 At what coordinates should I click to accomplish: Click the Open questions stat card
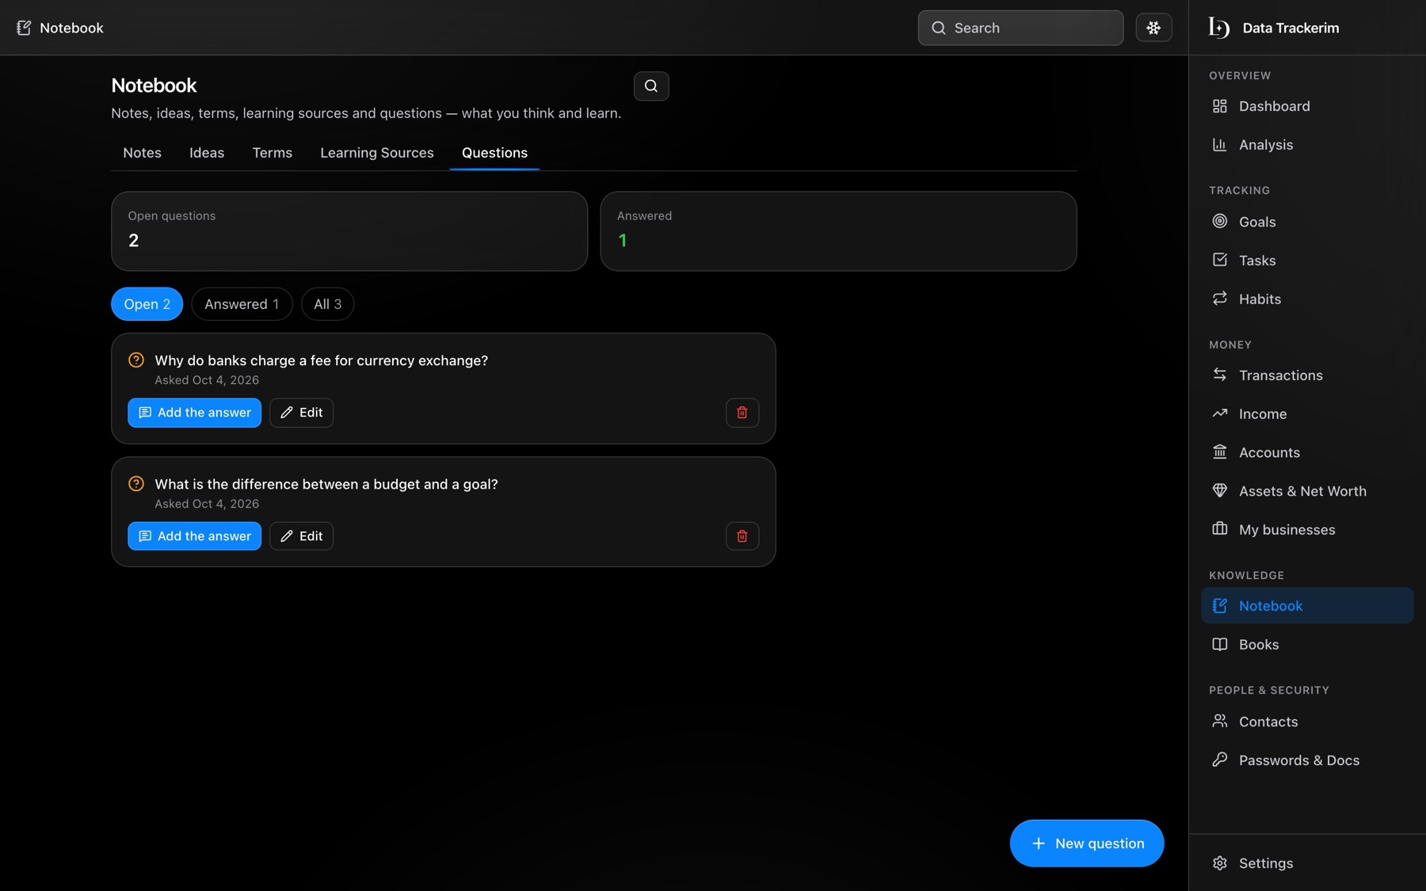pyautogui.click(x=349, y=231)
